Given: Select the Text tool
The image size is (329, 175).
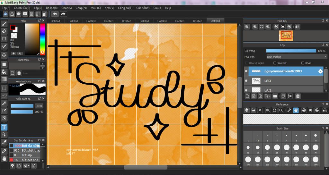Looking at the screenshot, I should pyautogui.click(x=4, y=127).
